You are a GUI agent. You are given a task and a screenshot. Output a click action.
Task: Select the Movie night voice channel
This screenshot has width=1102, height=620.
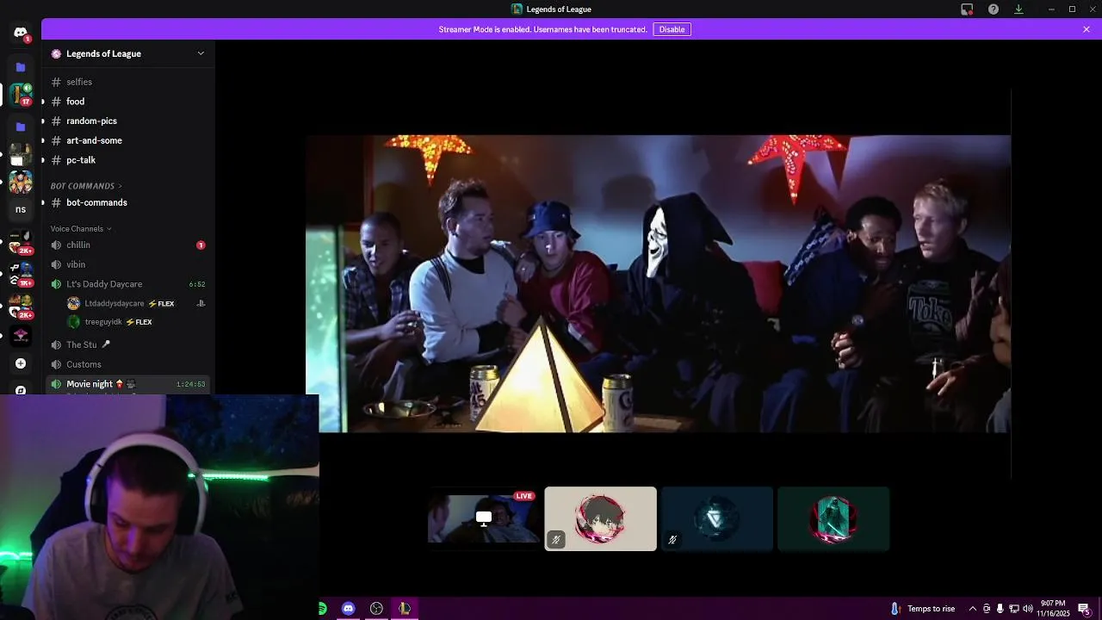point(129,384)
